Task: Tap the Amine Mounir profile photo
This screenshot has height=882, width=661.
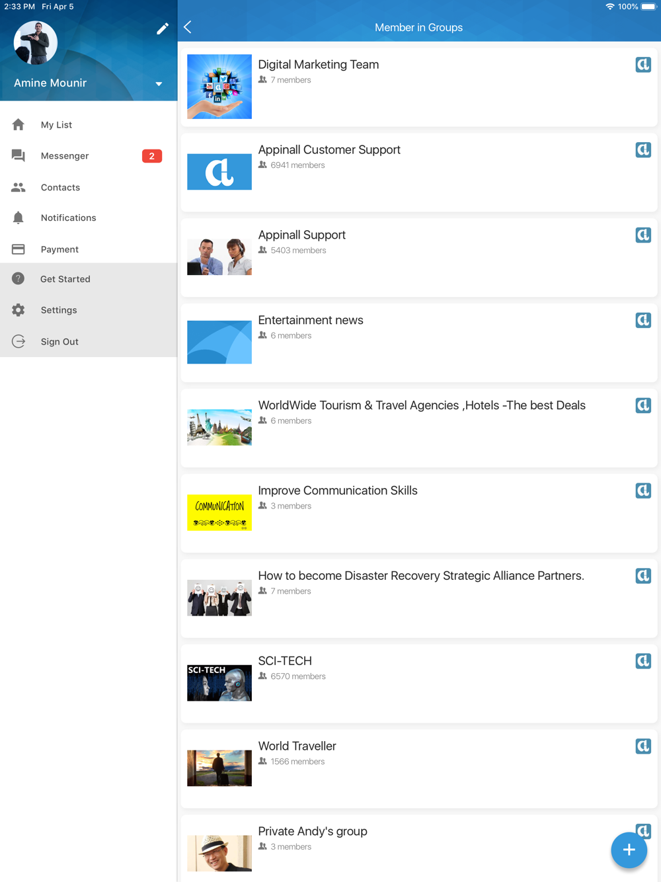Action: coord(36,43)
